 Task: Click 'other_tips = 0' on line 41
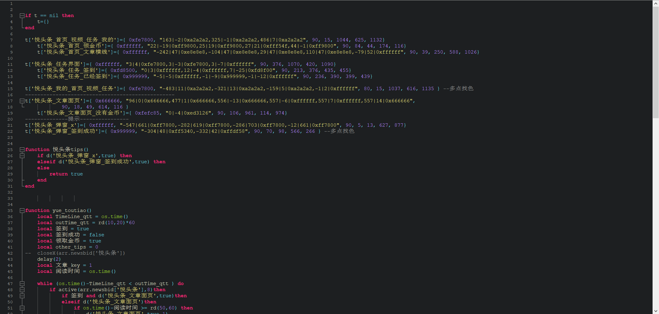(x=77, y=247)
